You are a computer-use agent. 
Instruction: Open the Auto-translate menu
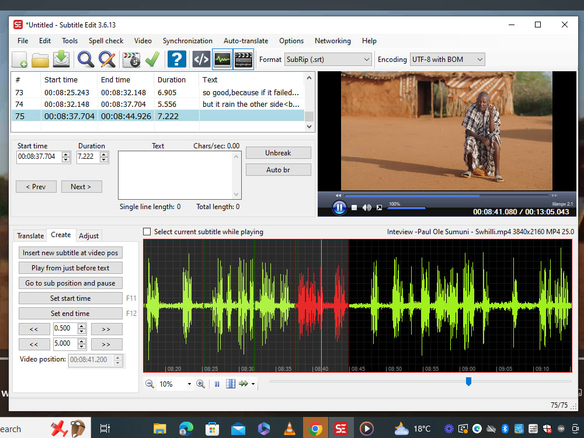pyautogui.click(x=246, y=41)
